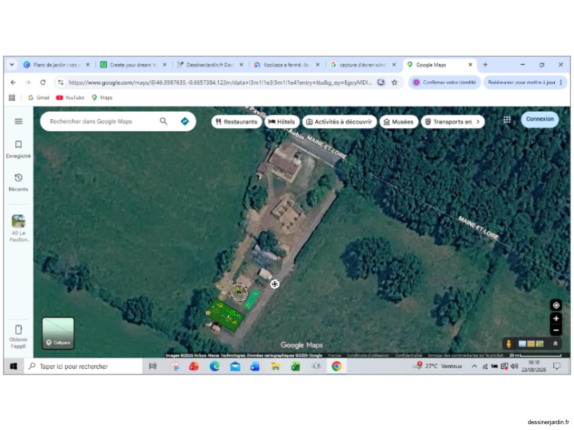Open the Gmail bookmark

pyautogui.click(x=39, y=98)
